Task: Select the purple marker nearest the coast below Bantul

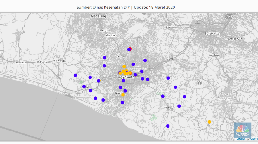Action: [122, 102]
